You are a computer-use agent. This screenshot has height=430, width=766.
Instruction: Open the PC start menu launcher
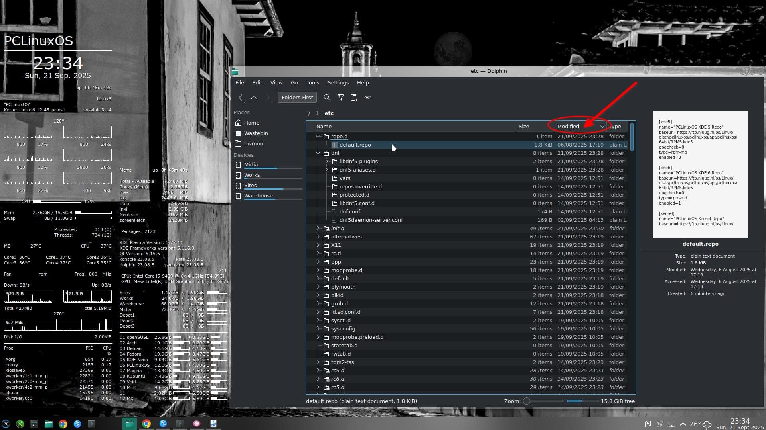point(6,424)
